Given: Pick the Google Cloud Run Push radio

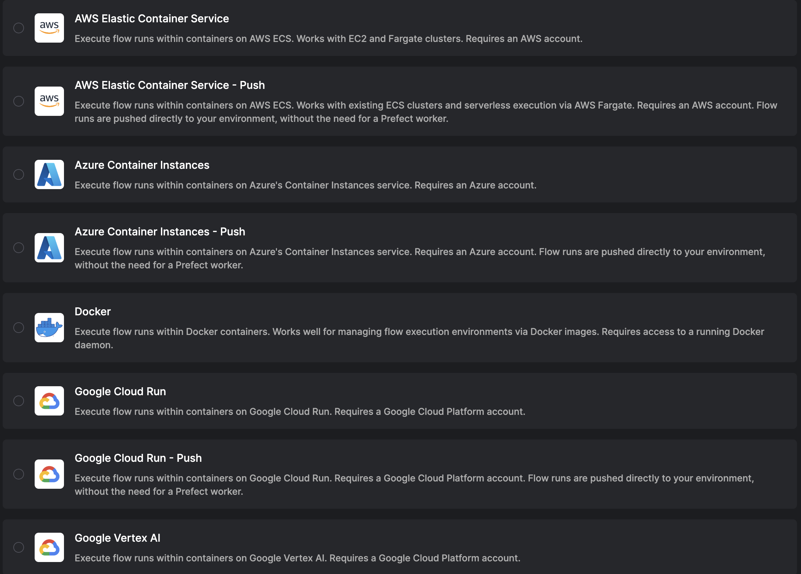Looking at the screenshot, I should tap(19, 474).
